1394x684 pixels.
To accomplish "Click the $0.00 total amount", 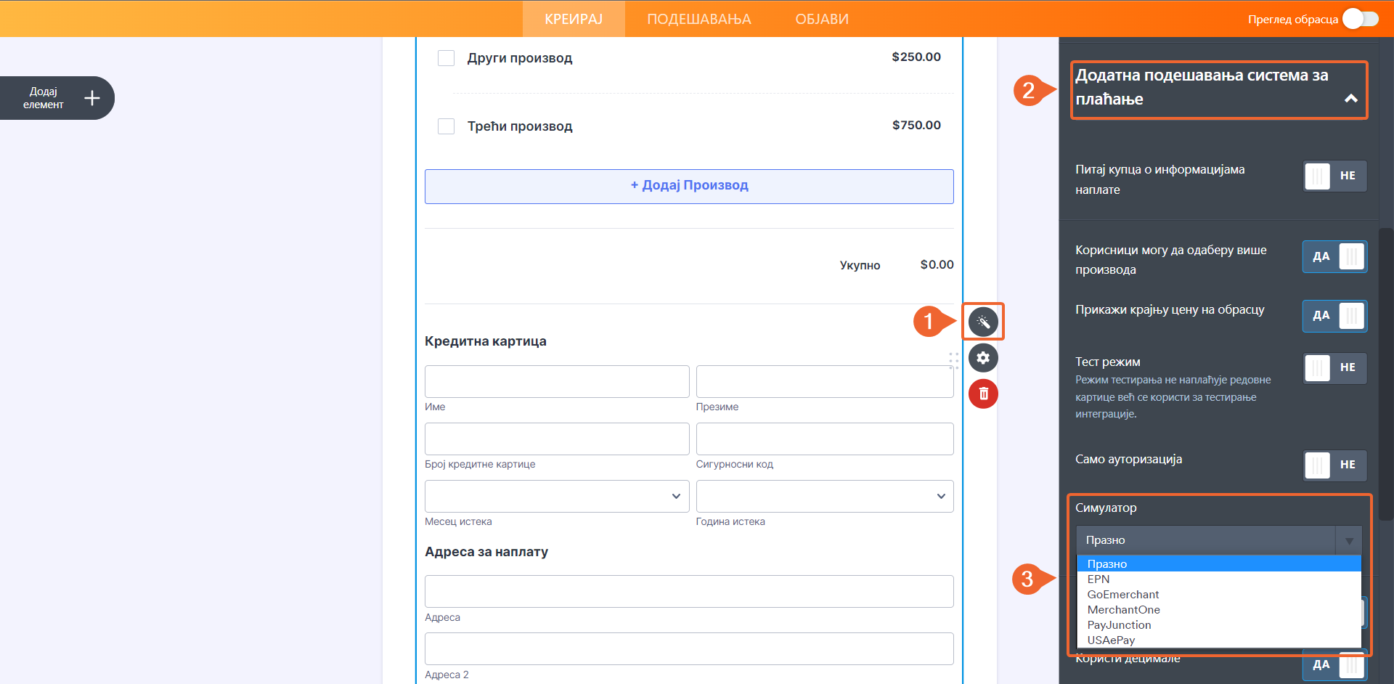I will 937,264.
